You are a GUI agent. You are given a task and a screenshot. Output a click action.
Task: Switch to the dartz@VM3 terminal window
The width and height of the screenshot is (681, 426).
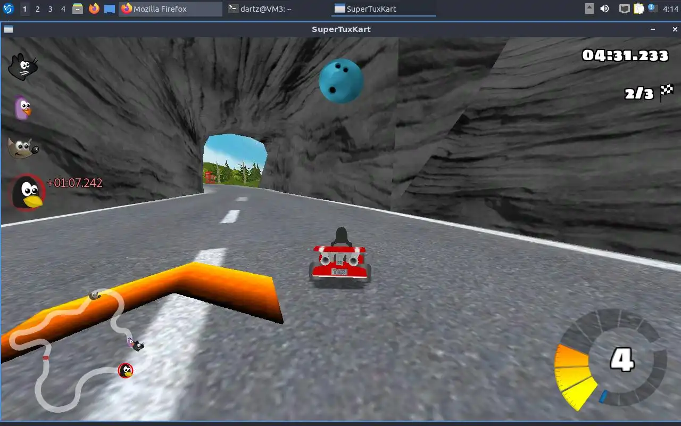(277, 9)
